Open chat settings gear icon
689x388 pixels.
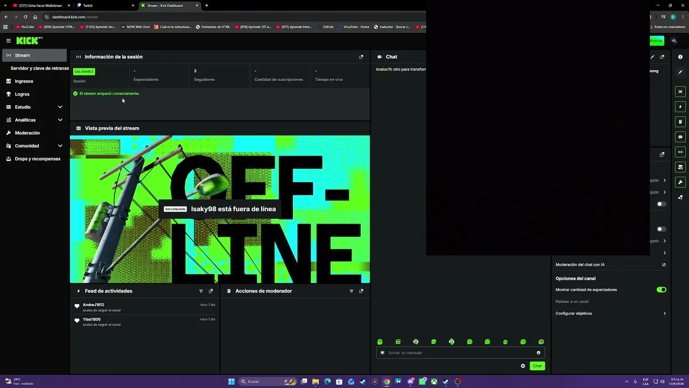(x=523, y=366)
